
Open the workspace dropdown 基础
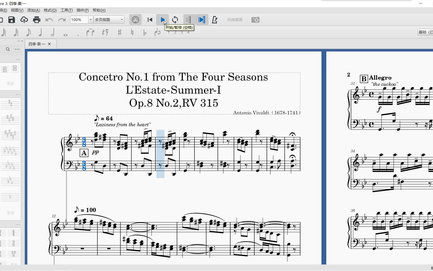point(425,32)
